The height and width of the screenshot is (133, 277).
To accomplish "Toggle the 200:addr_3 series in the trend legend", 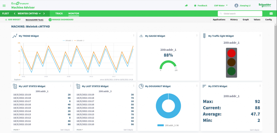I will [x=79, y=41].
